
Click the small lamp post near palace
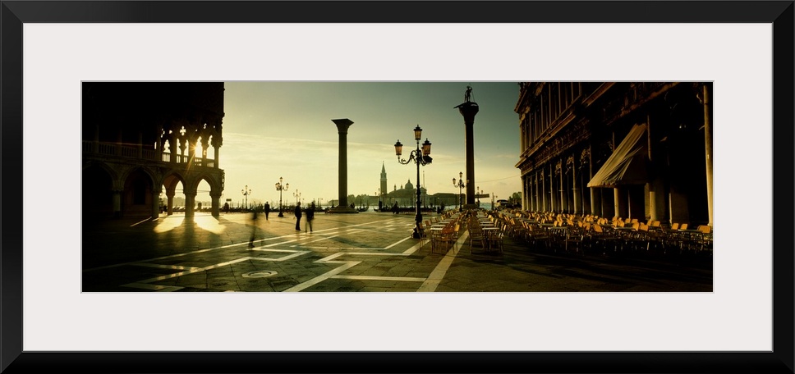pos(281,197)
